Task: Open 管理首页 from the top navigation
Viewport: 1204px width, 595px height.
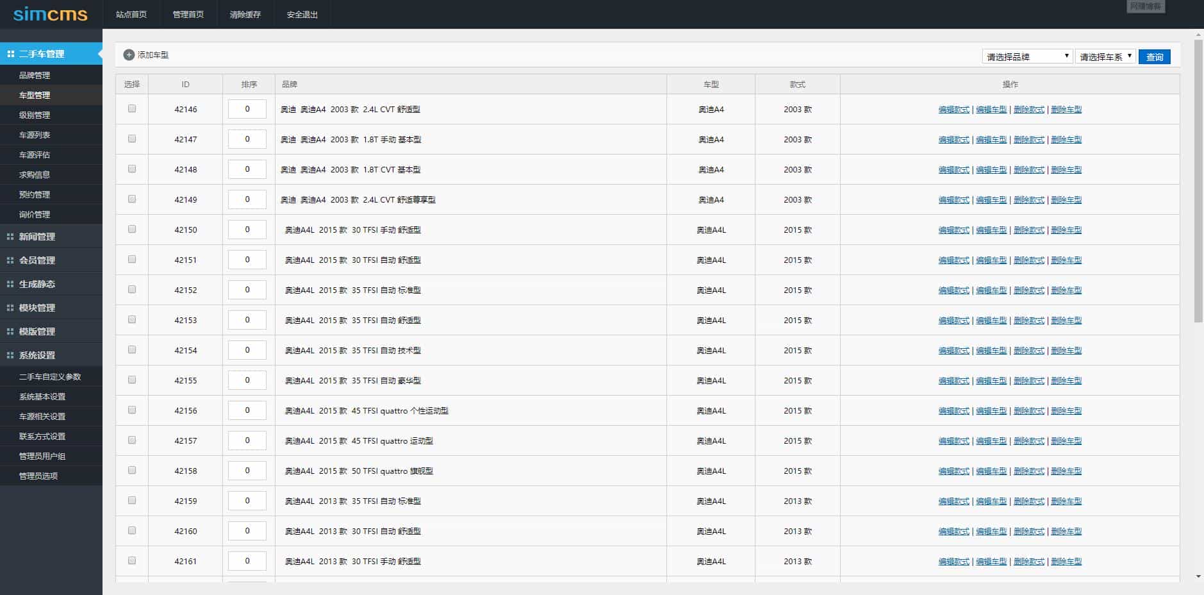Action: tap(188, 14)
